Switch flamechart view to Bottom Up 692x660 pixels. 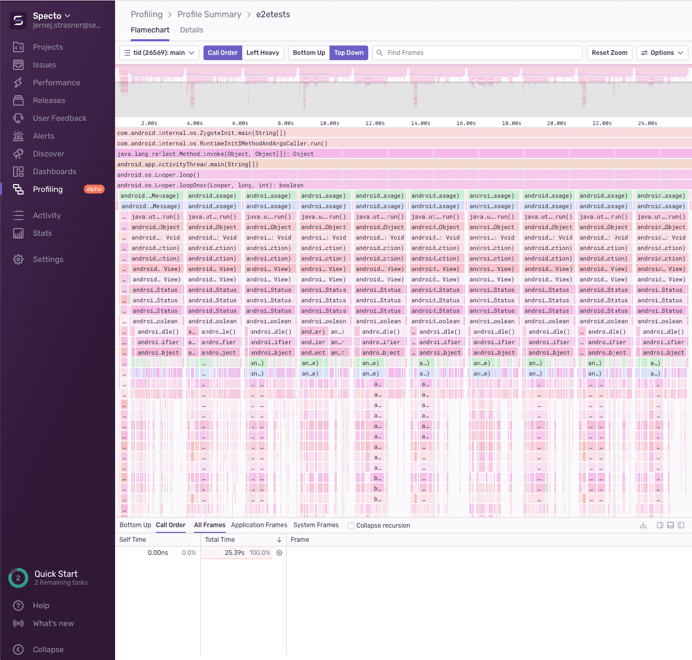tap(309, 53)
